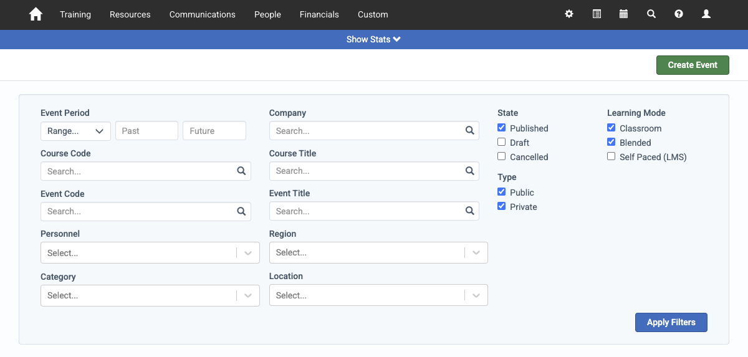Viewport: 748px width, 357px height.
Task: Uncheck the Published state checkbox
Action: 502,128
